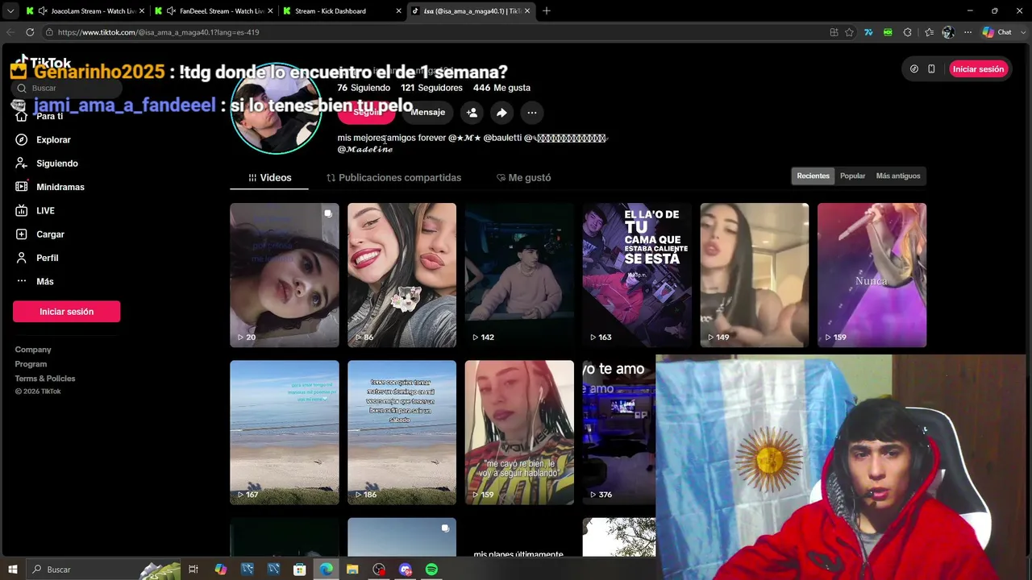Send a Mensaje to this profile
This screenshot has width=1032, height=580.
[427, 113]
